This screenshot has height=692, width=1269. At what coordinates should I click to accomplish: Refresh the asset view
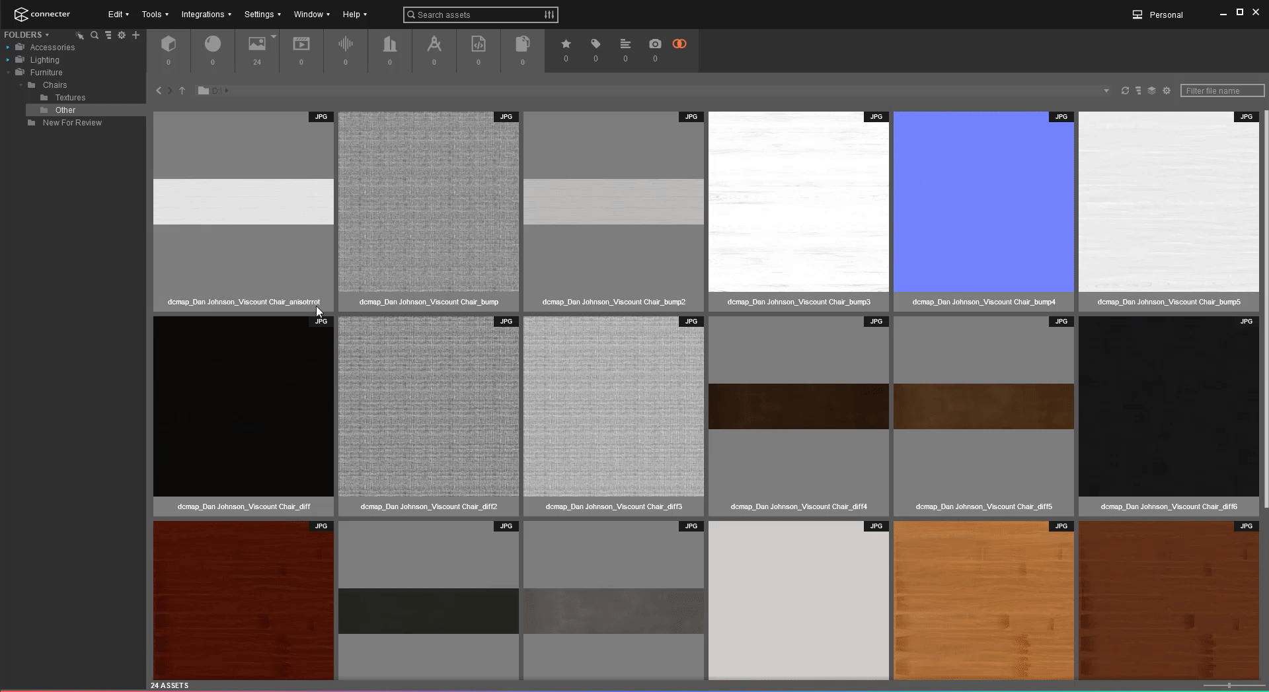coord(1125,90)
